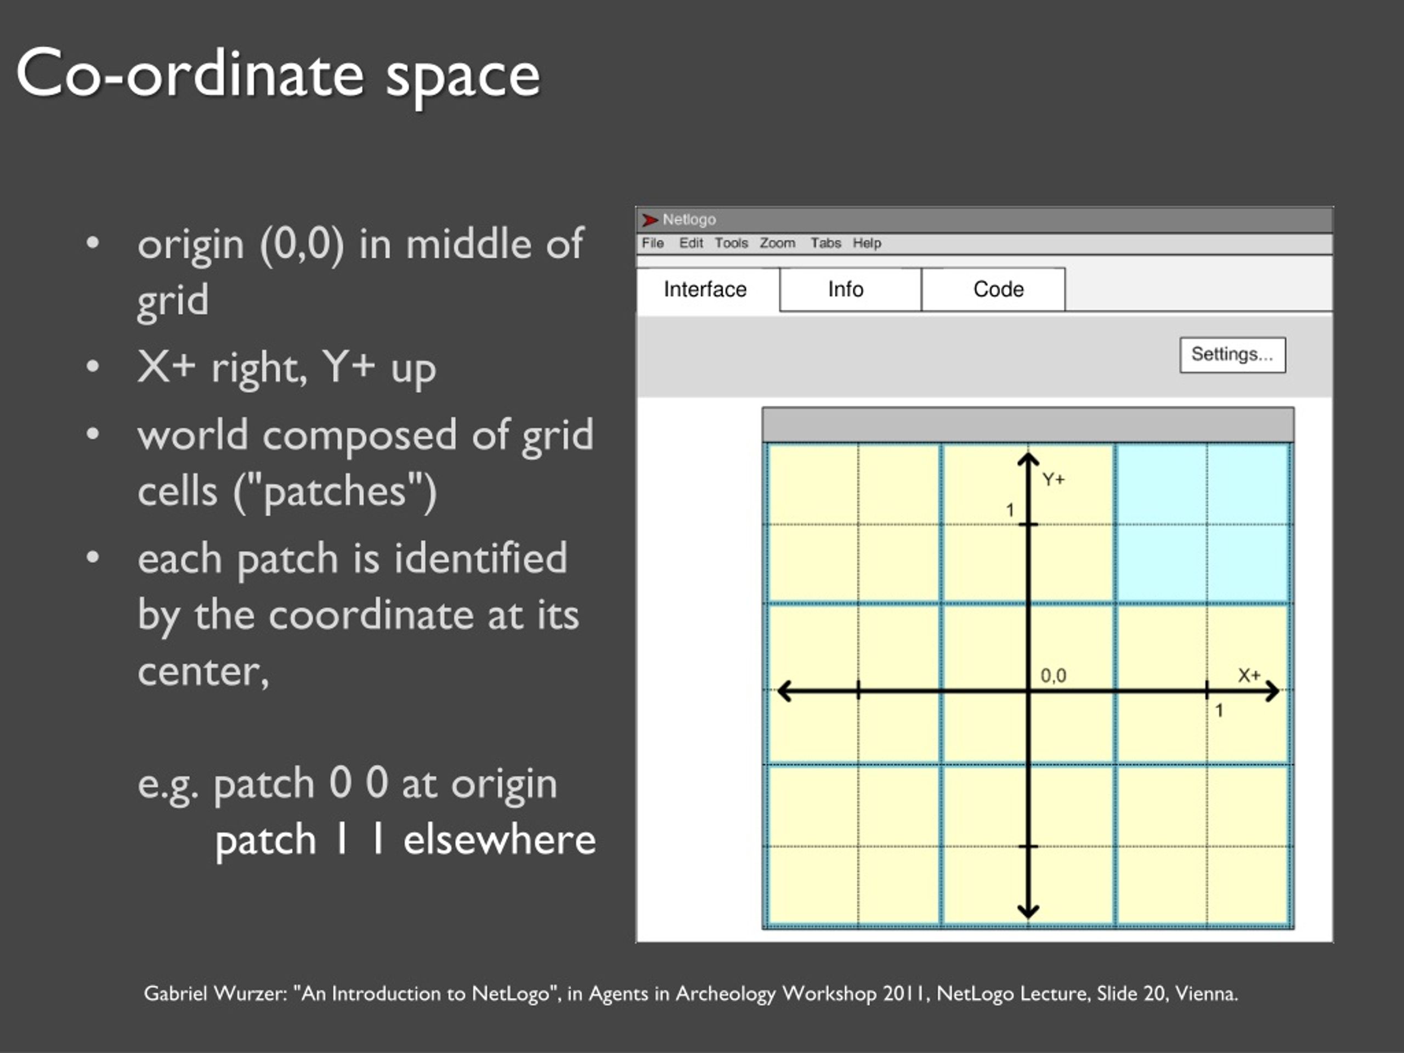The image size is (1404, 1053).
Task: Click the Settings... button
Action: 1233,355
